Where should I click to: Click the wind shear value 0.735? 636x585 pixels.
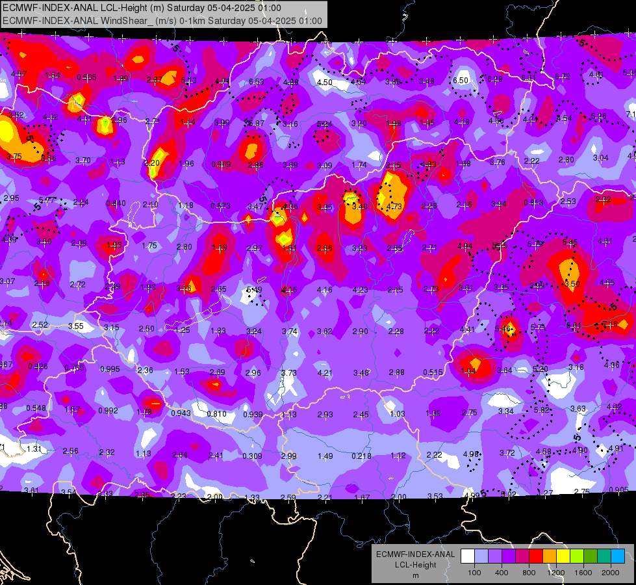tap(74, 367)
